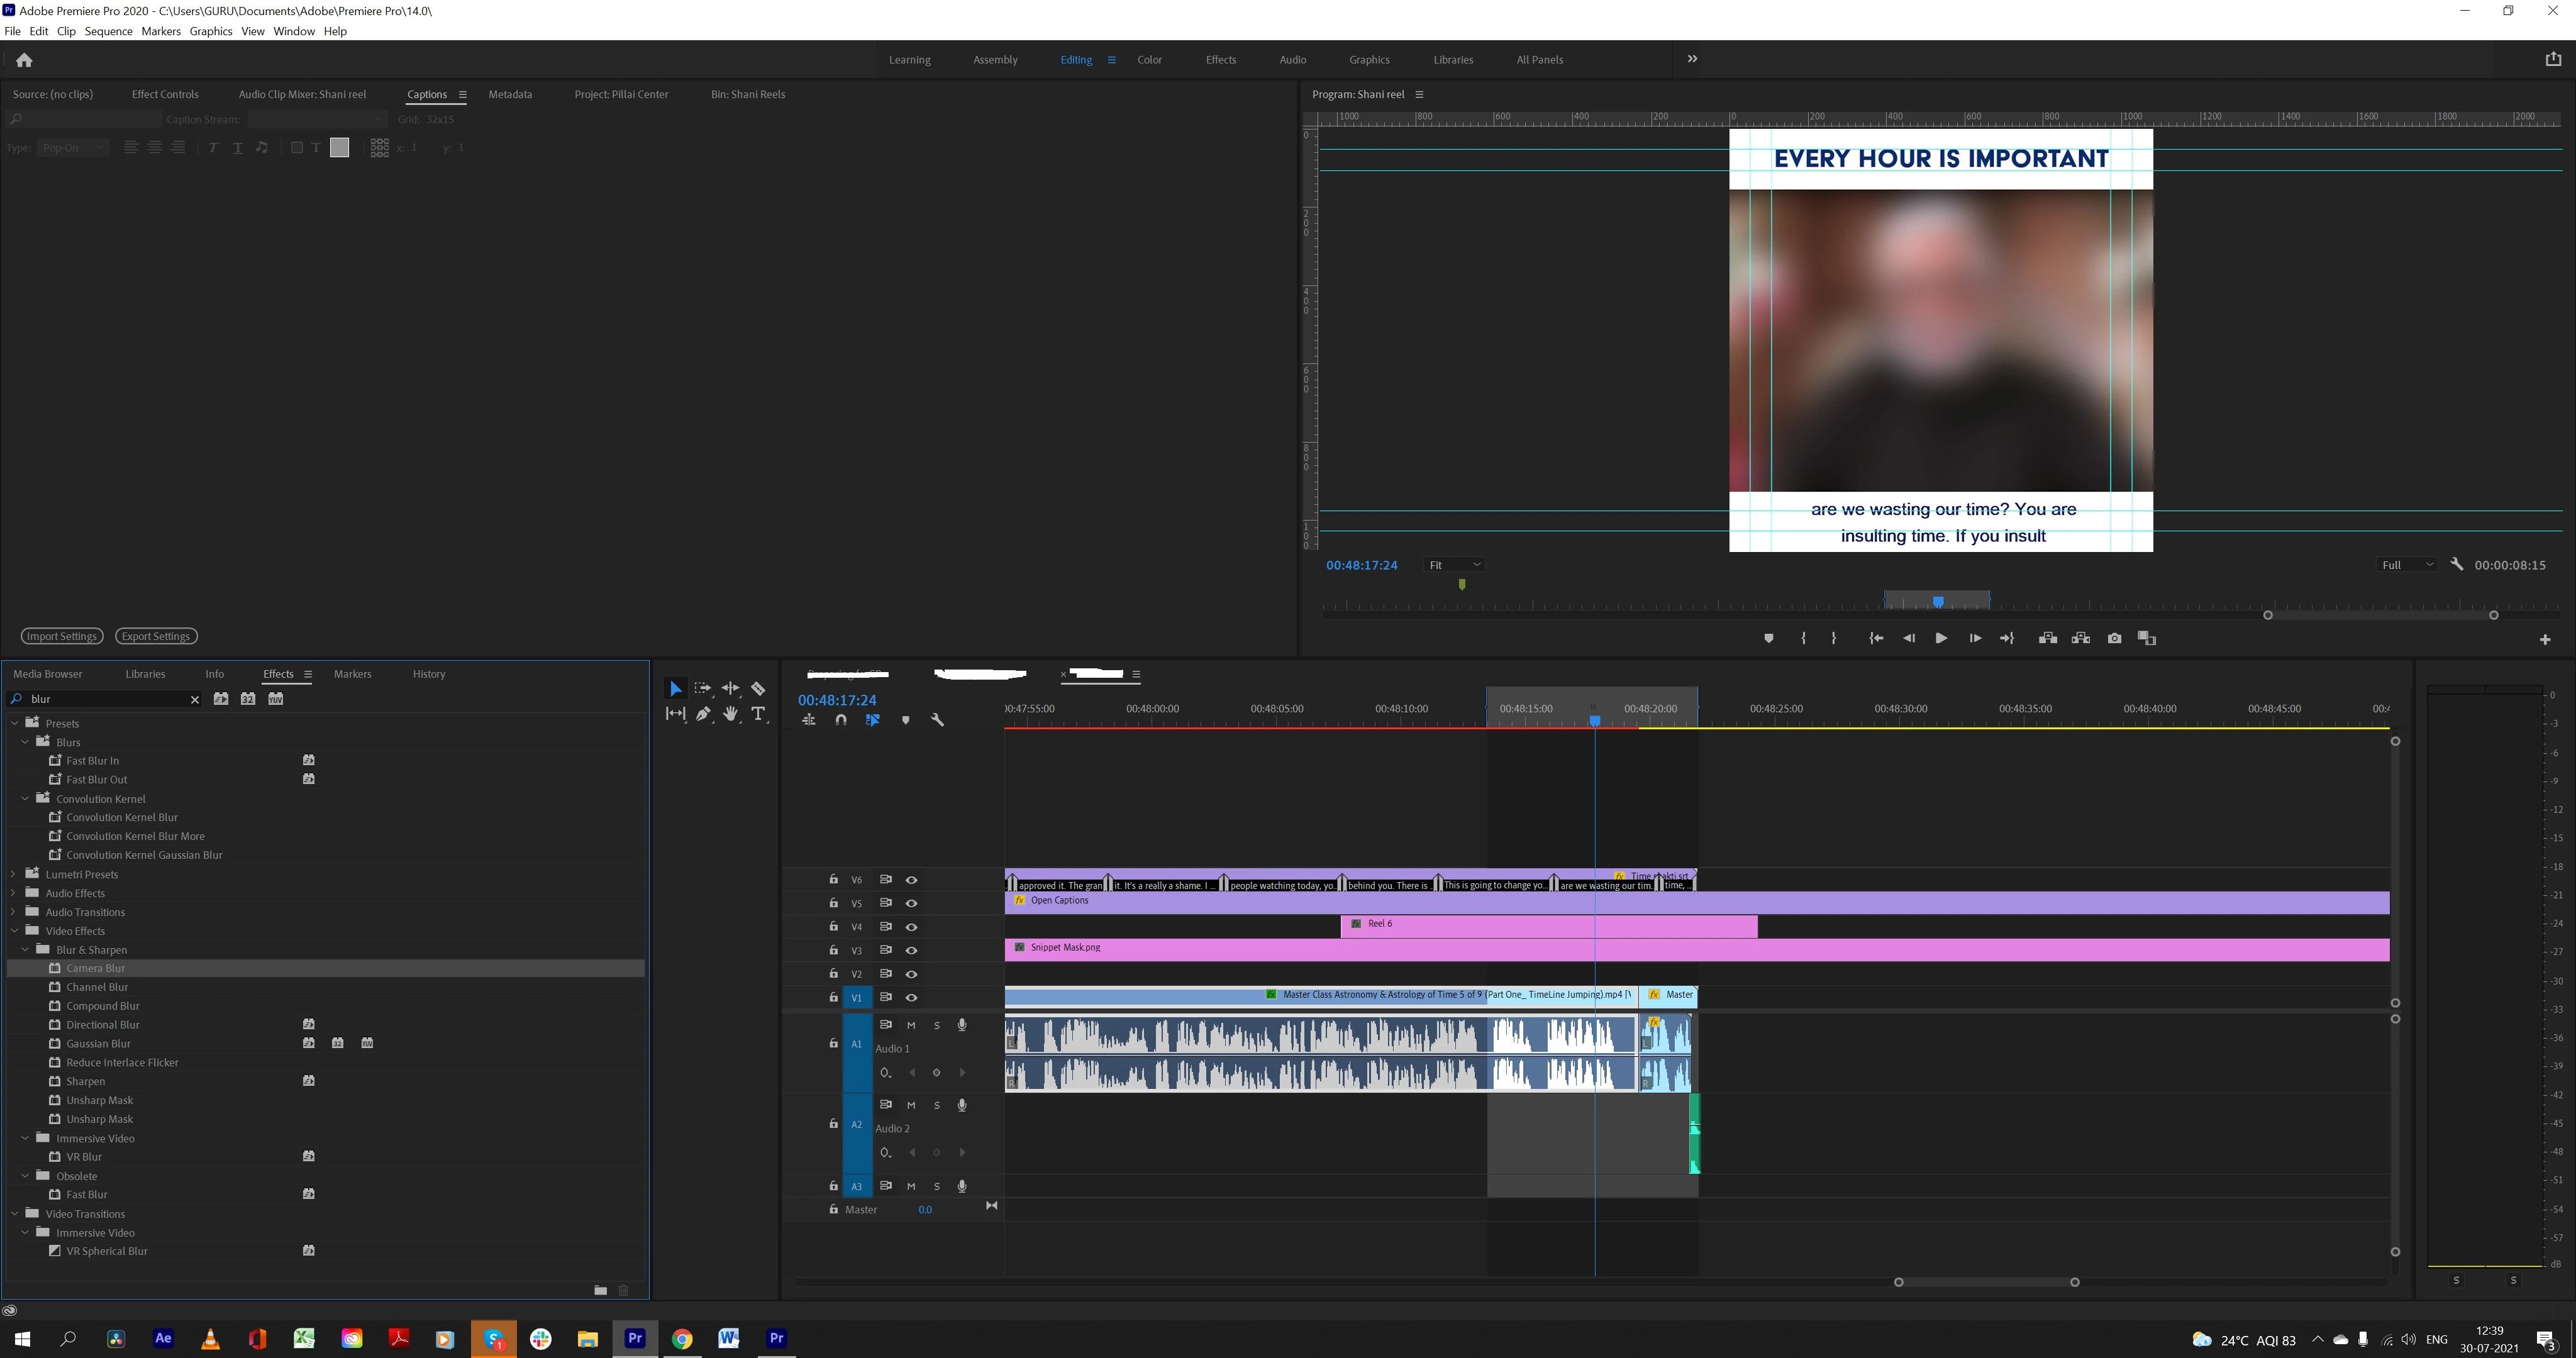Hide track V6 with eye icon
The width and height of the screenshot is (2576, 1358).
point(911,880)
